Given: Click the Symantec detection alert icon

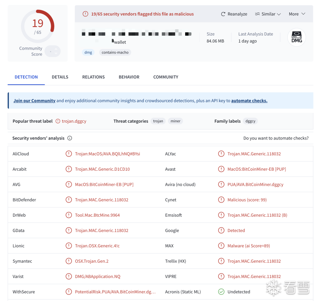Looking at the screenshot, I should click(69, 261).
